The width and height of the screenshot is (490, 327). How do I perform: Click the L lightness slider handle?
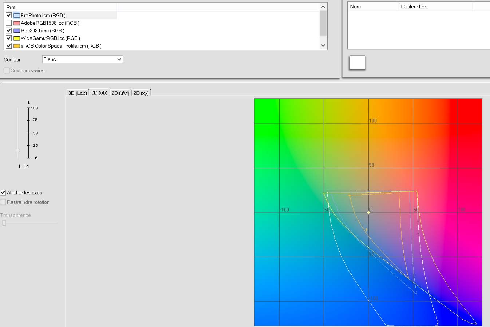point(17,150)
